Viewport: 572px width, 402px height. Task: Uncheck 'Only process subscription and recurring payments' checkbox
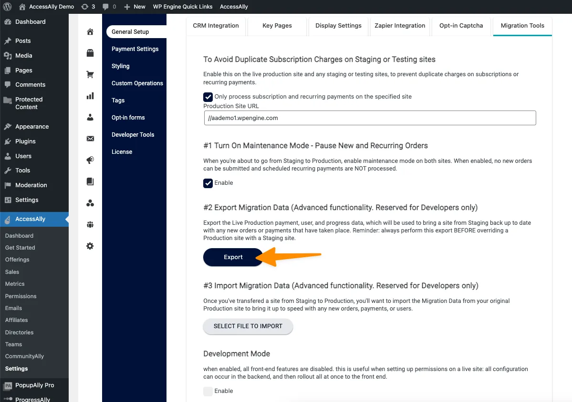point(208,97)
